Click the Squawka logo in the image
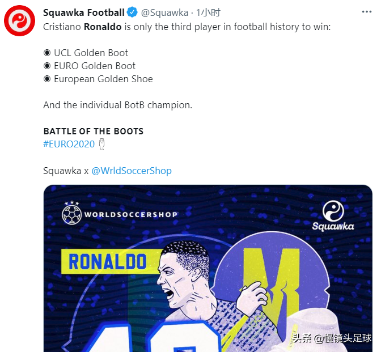This screenshot has width=381, height=352. pos(333,216)
